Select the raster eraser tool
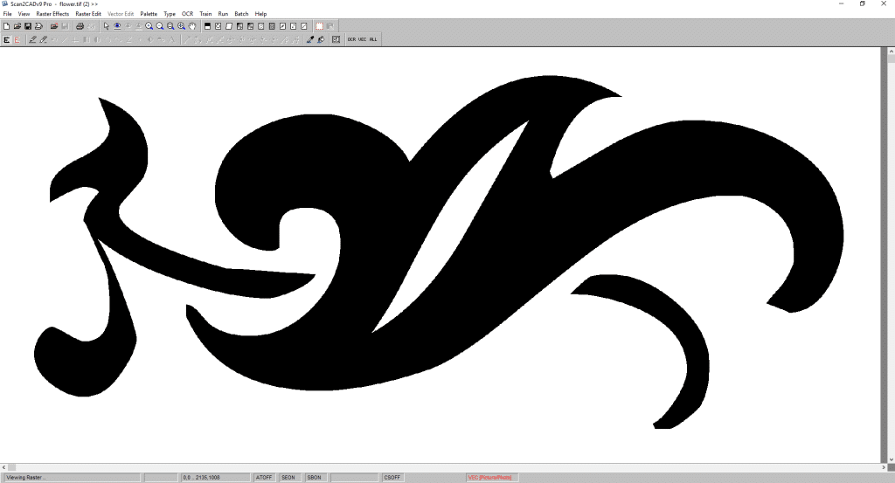The width and height of the screenshot is (895, 483). [44, 40]
